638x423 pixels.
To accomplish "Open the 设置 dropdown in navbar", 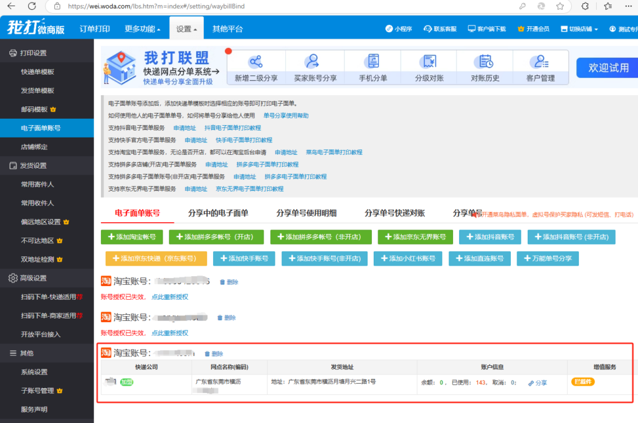I will coord(186,29).
